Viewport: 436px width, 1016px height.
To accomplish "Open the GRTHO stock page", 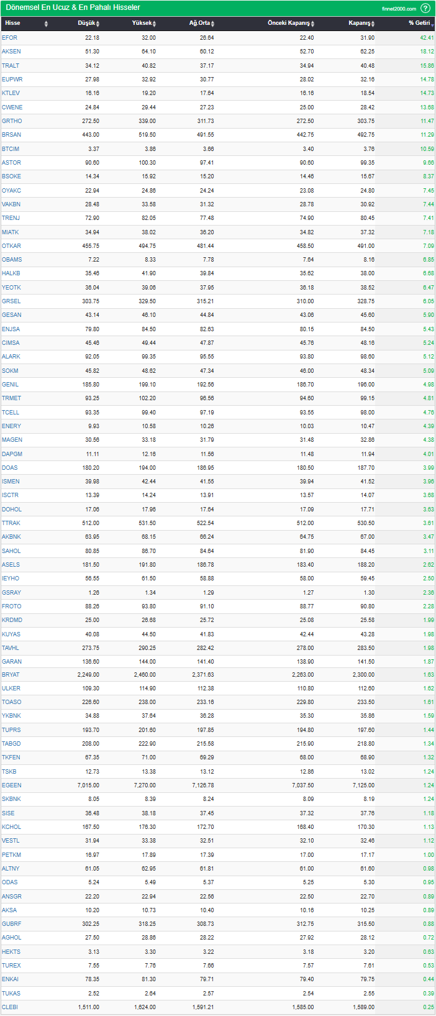I will tap(12, 121).
